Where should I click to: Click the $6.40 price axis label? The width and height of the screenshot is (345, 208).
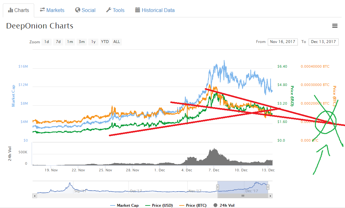[x=282, y=66]
